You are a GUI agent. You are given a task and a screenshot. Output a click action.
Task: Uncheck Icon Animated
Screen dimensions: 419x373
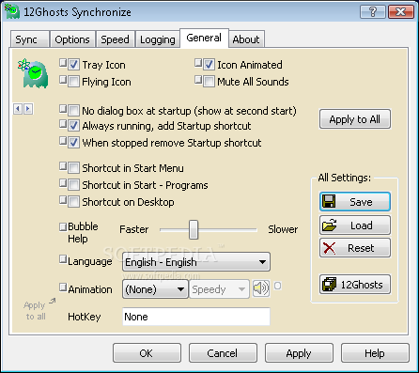[x=209, y=65]
